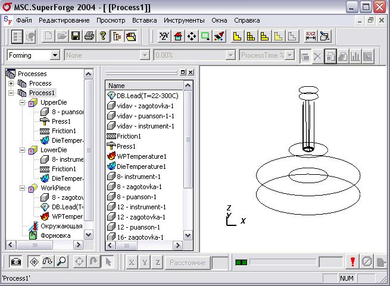
Task: Click the Name list scroll down arrow
Action: 188,235
